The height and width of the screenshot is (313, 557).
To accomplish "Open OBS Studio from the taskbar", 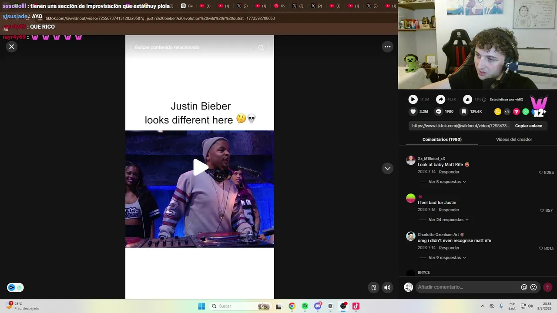I will (x=343, y=306).
